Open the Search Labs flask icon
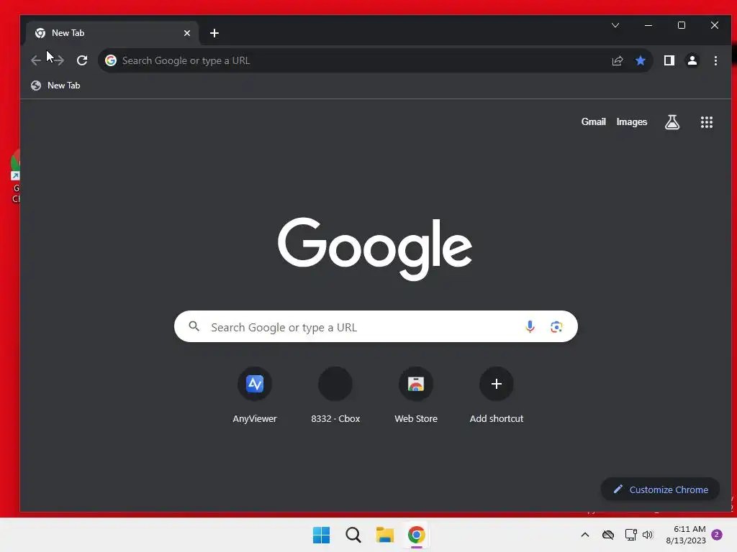The width and height of the screenshot is (737, 552). [x=672, y=122]
